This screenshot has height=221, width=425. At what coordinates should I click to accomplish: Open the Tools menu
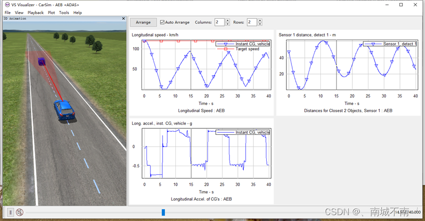point(64,12)
